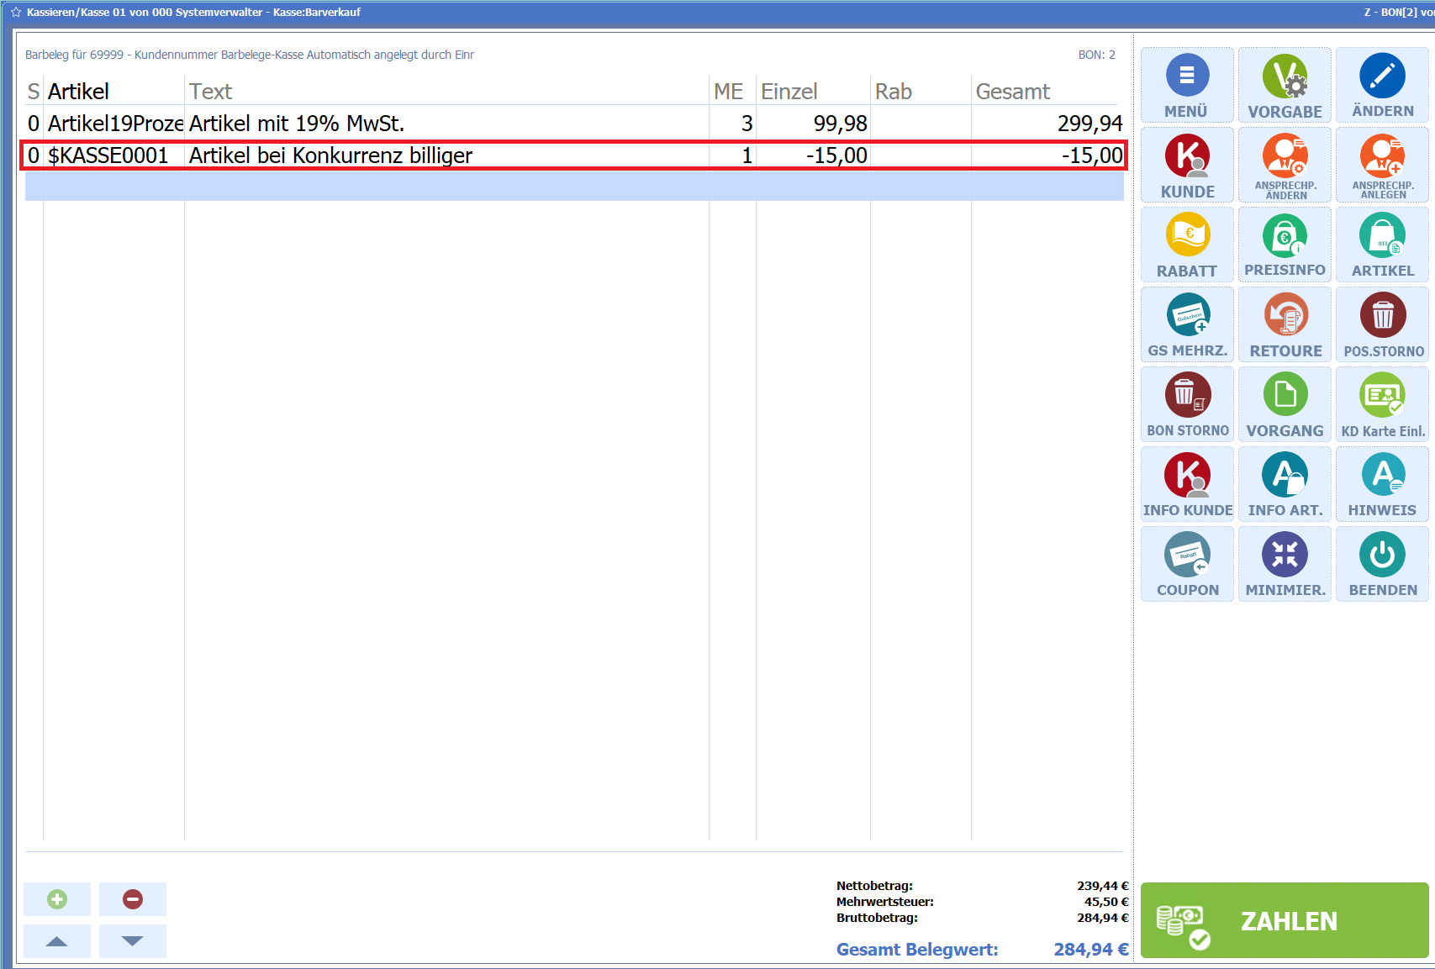
Task: Increase quantity with green plus button
Action: pyautogui.click(x=57, y=899)
